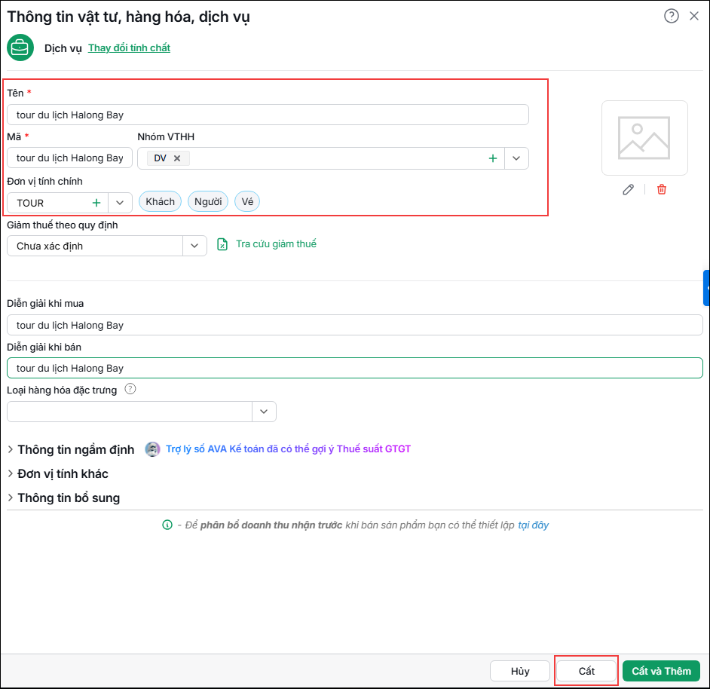
Task: Remove the DV tag from Nhóm VTHH
Action: point(177,158)
